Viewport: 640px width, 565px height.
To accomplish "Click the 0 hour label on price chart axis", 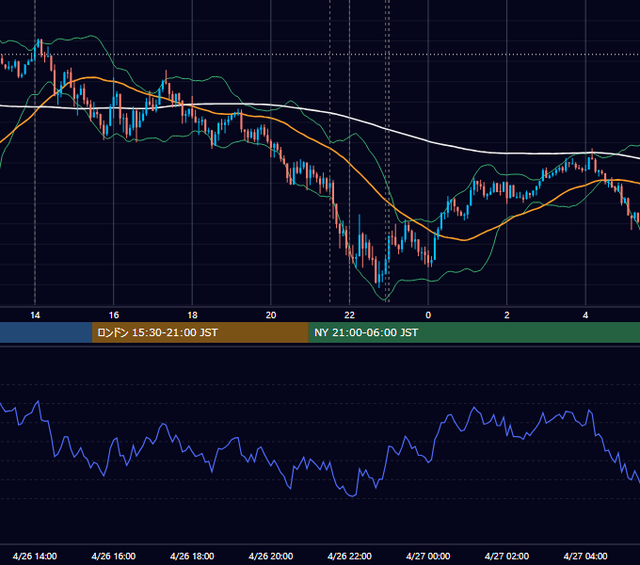I will click(428, 315).
